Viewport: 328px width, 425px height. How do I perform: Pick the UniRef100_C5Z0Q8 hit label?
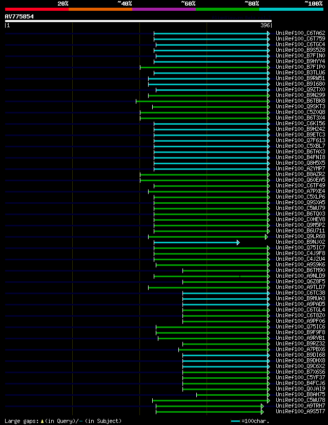click(x=300, y=112)
